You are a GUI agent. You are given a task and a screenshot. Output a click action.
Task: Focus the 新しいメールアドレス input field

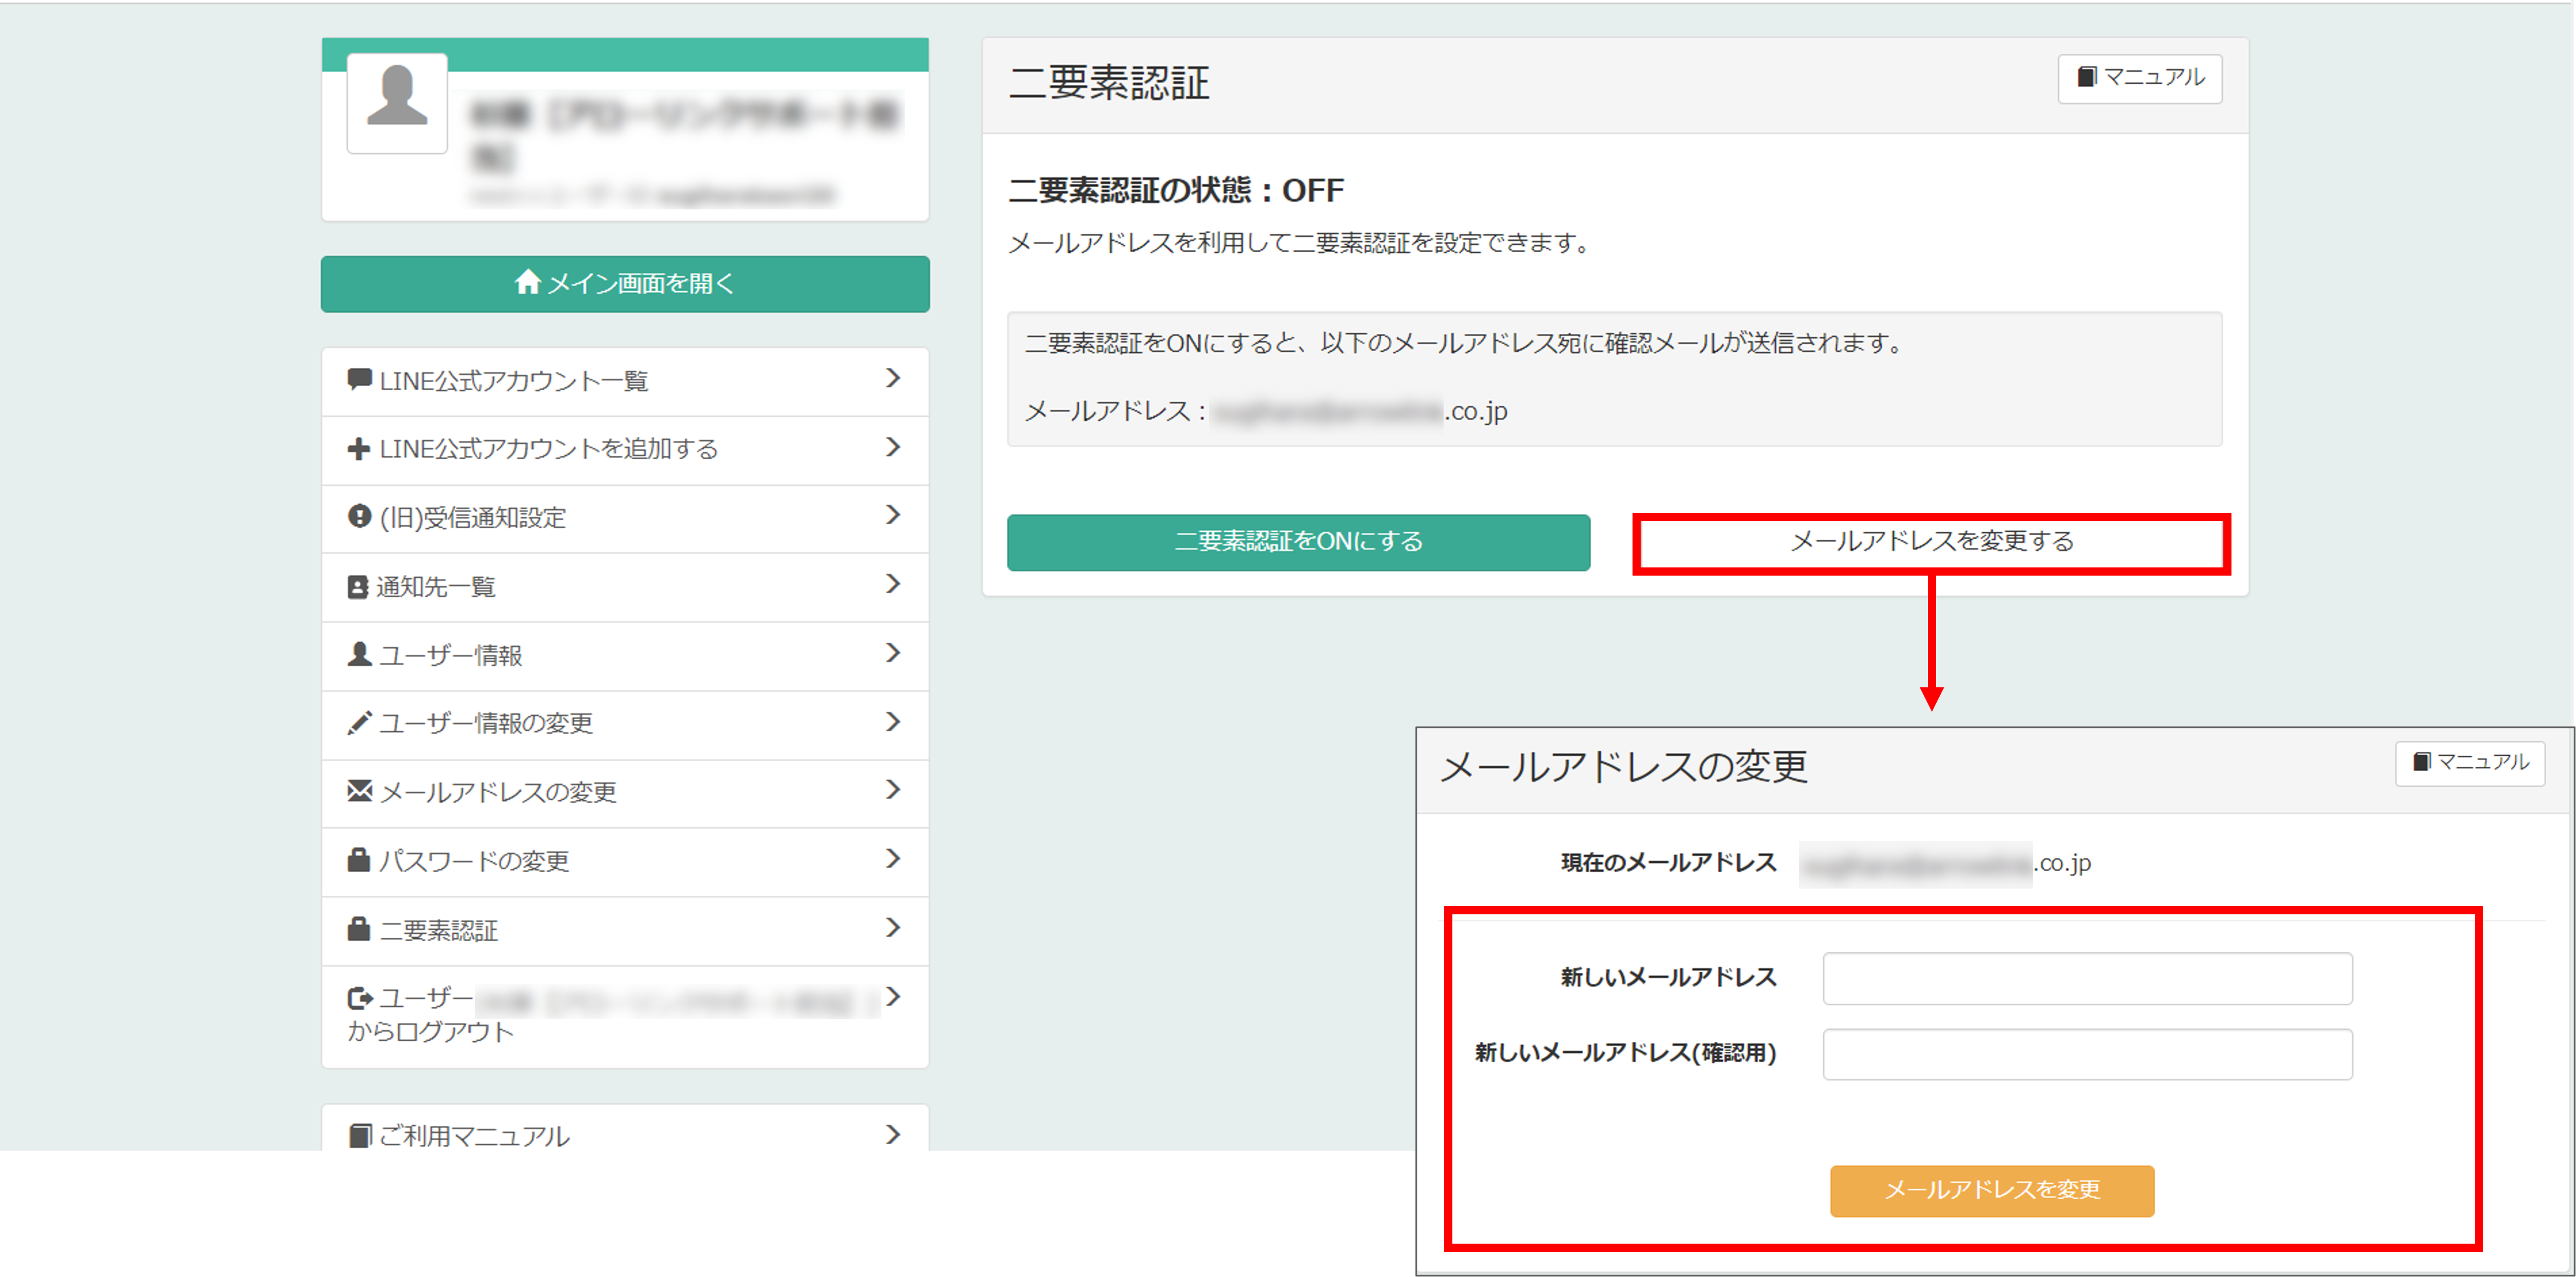2087,978
